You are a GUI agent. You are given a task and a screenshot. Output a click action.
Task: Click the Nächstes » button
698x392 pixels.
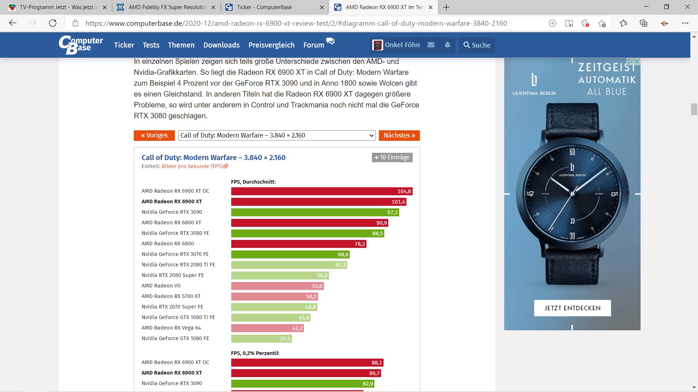click(399, 135)
